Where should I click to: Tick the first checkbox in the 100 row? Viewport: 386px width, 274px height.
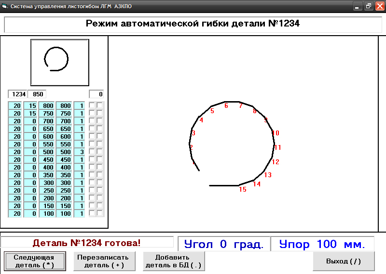[92, 213]
